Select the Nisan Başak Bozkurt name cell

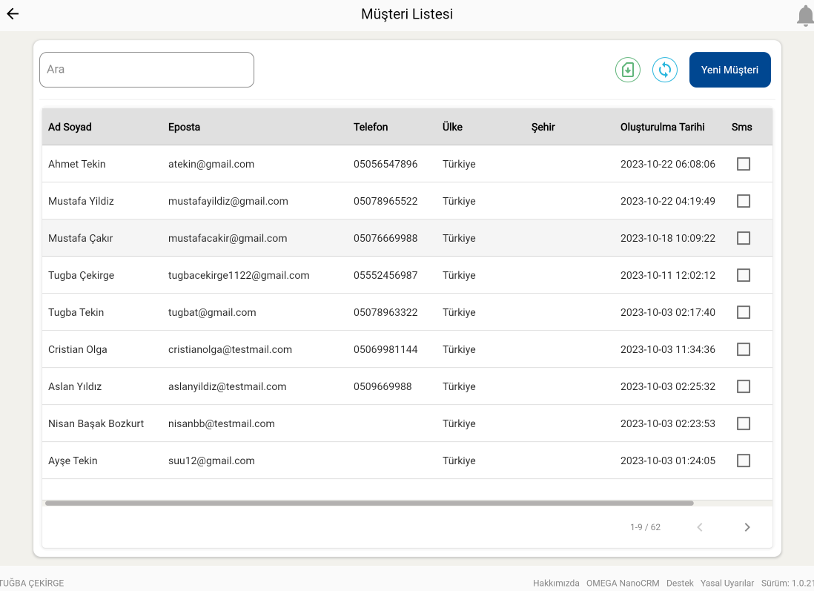pyautogui.click(x=96, y=423)
